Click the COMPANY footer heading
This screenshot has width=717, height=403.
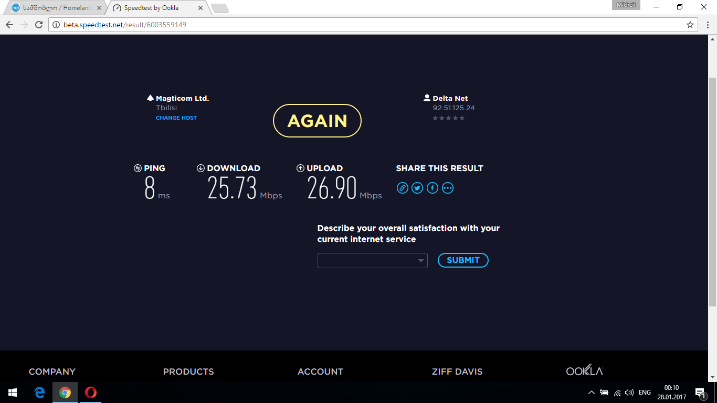point(52,372)
